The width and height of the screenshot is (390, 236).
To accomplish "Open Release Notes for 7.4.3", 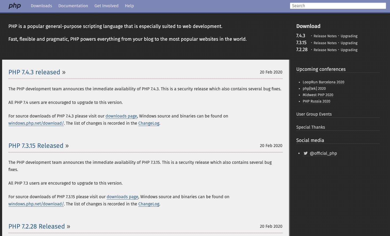I will [x=325, y=36].
